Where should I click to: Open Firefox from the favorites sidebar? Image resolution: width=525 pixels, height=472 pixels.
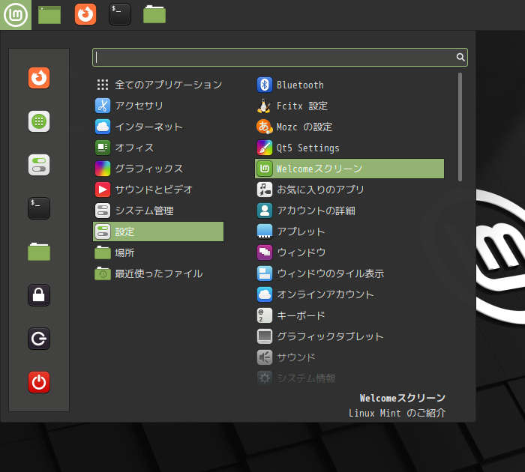pyautogui.click(x=39, y=78)
